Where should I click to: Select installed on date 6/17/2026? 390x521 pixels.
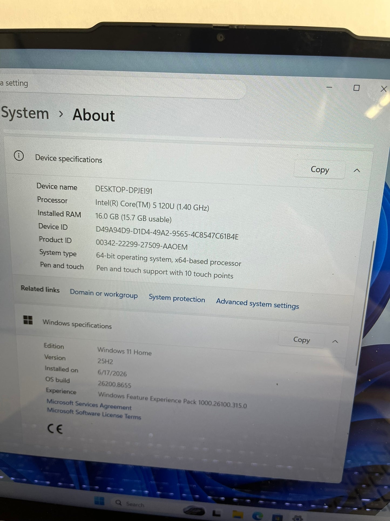(x=112, y=373)
